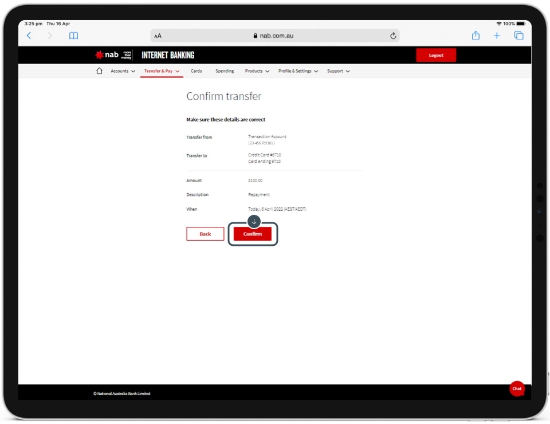Expand Profile & Settings menu
550x424 pixels.
(x=298, y=71)
